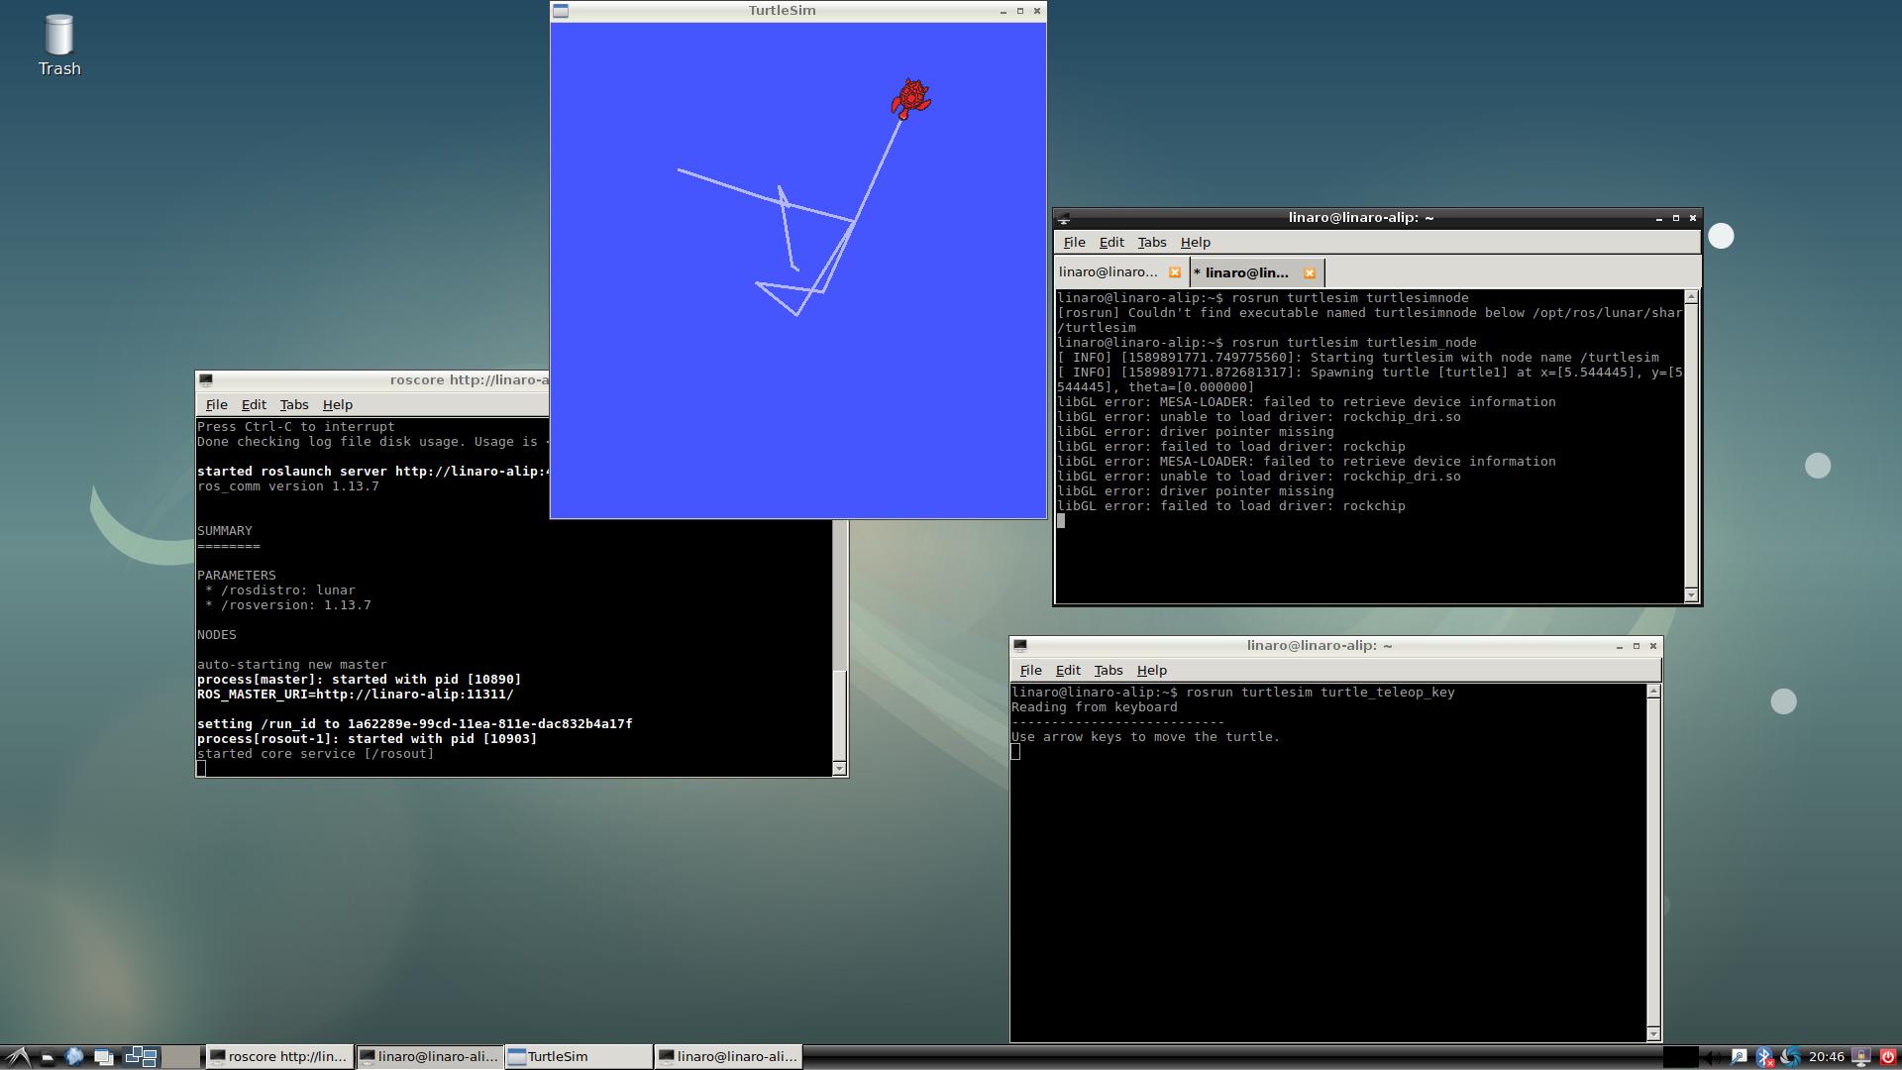1902x1070 pixels.
Task: Switch to the first linaro@linaro terminal tab
Action: click(1108, 272)
